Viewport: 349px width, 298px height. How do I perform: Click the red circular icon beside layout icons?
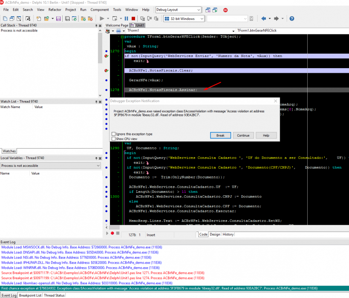pos(225,10)
